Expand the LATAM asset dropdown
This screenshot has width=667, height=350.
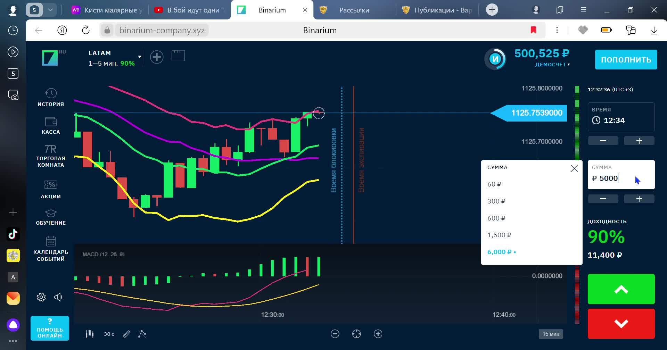coord(139,57)
